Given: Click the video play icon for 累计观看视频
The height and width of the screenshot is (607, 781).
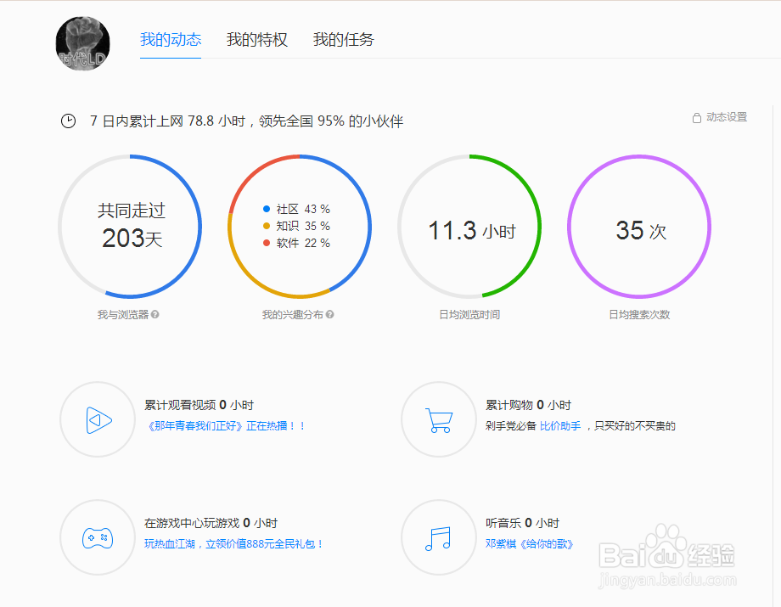Looking at the screenshot, I should [97, 419].
